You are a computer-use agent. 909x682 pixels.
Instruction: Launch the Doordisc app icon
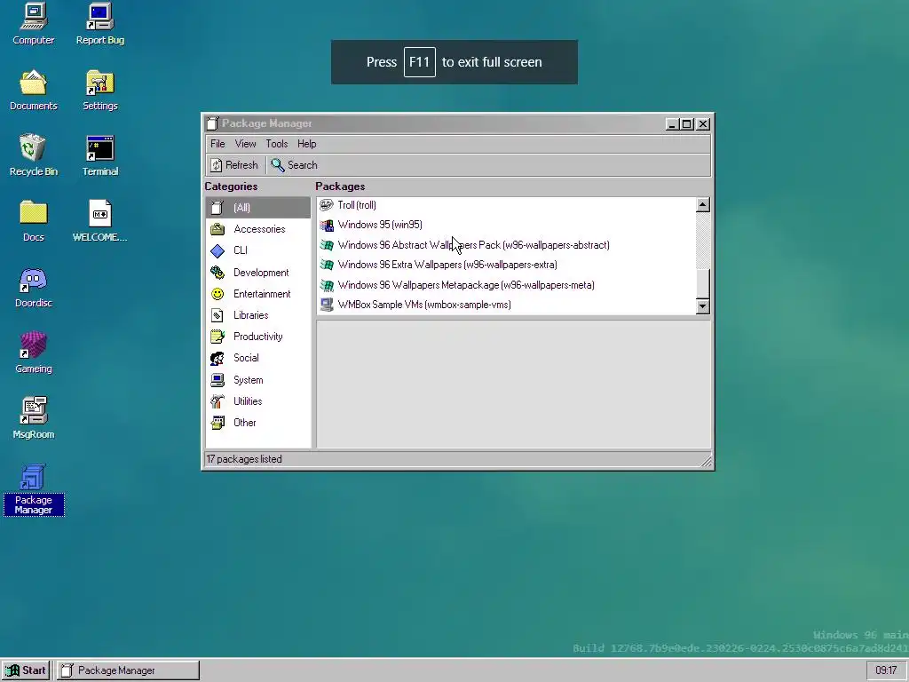33,287
